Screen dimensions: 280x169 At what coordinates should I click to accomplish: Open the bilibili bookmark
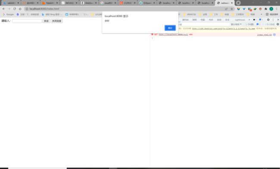77,15
